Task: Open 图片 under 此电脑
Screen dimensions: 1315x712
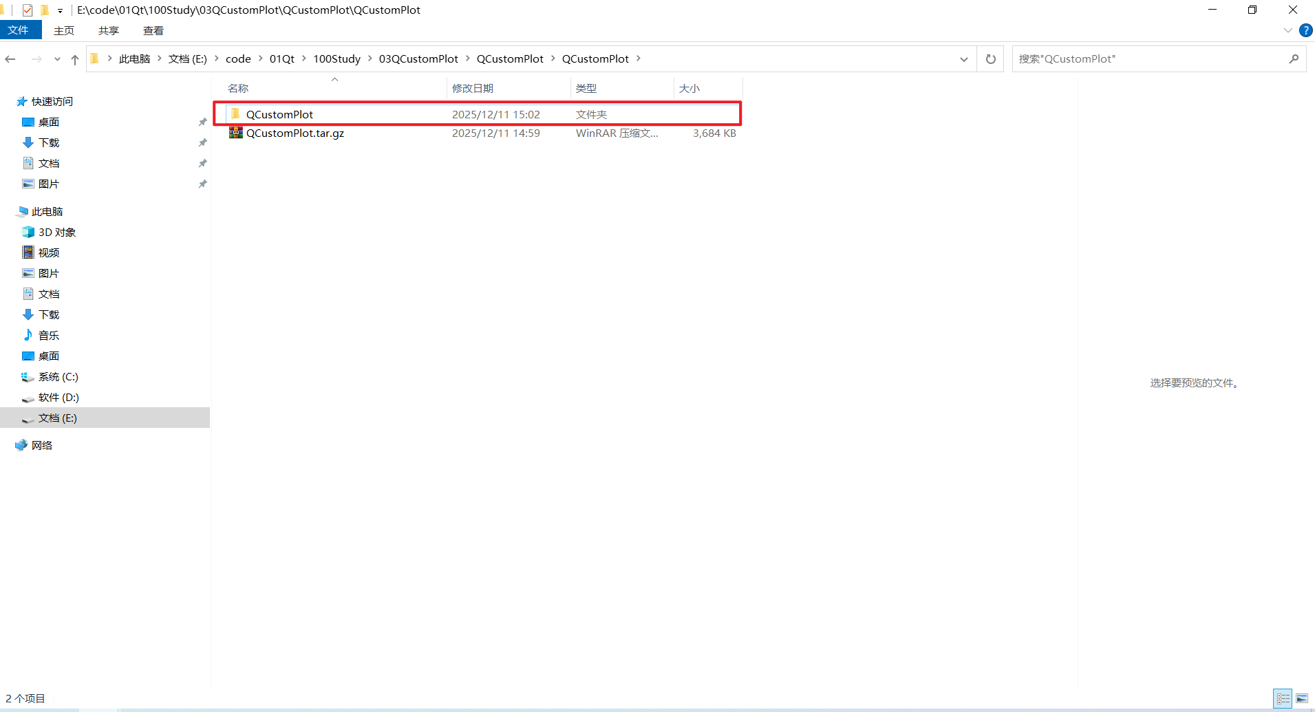Action: pos(49,274)
